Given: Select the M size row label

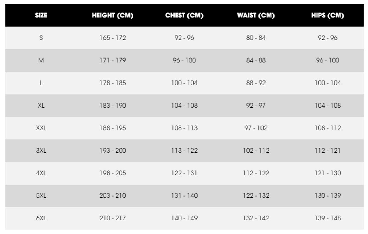Looking at the screenshot, I should coord(41,60).
